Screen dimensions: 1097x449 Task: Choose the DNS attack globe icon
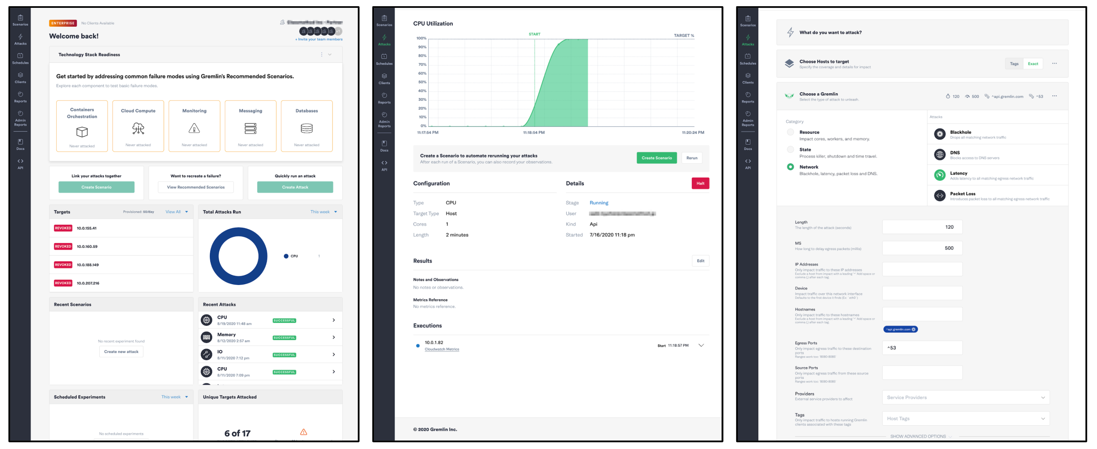940,155
